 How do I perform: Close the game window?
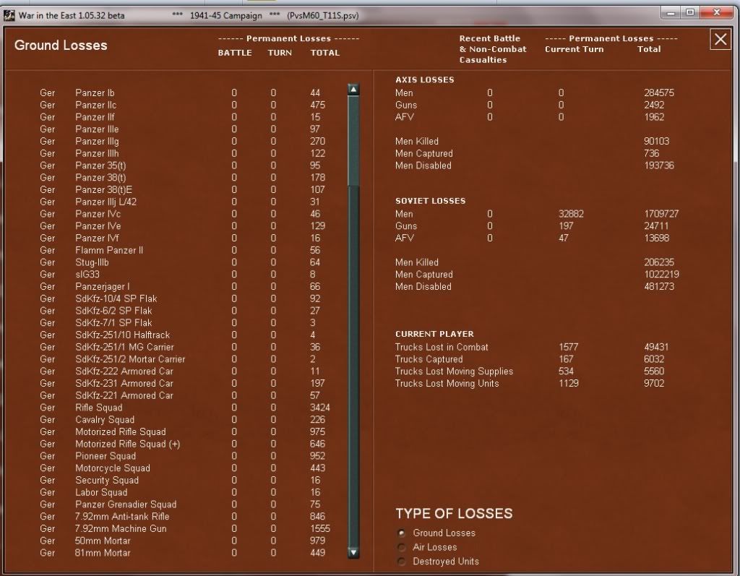[717, 13]
